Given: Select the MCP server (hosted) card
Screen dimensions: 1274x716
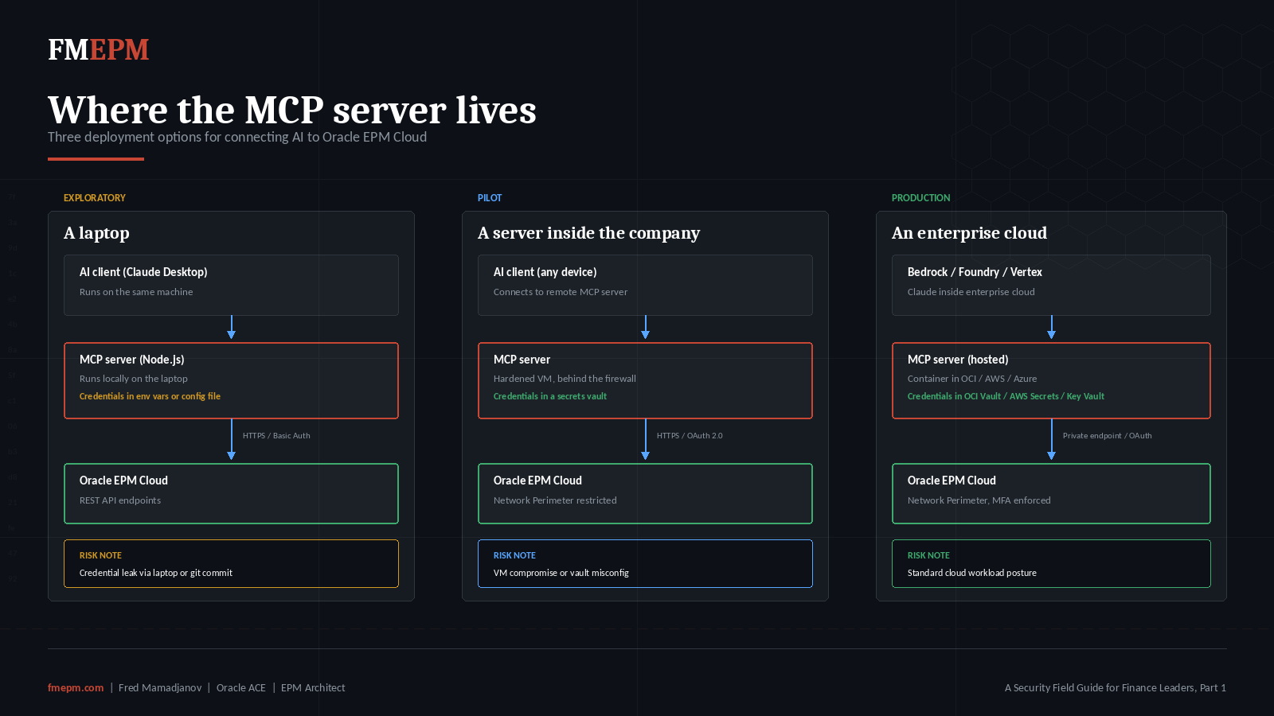Looking at the screenshot, I should [1051, 380].
